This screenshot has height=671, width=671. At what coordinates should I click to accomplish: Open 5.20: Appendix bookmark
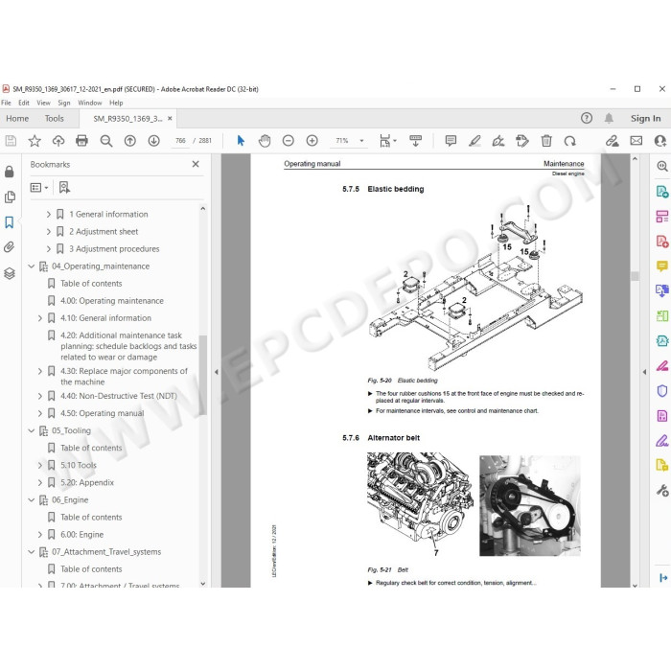coord(87,483)
